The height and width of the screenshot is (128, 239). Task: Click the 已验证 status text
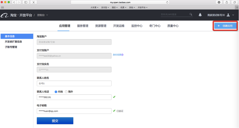coord(120,111)
